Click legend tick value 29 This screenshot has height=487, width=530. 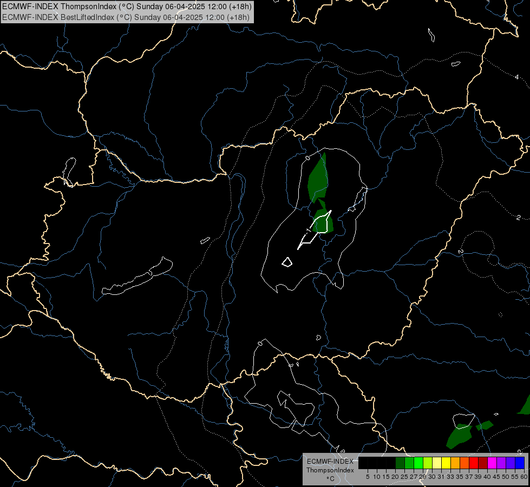click(x=423, y=477)
